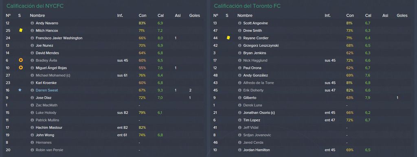The height and width of the screenshot is (157, 417).
Task: Sort NYCFC table by Nombre header
Action: coord(37,16)
